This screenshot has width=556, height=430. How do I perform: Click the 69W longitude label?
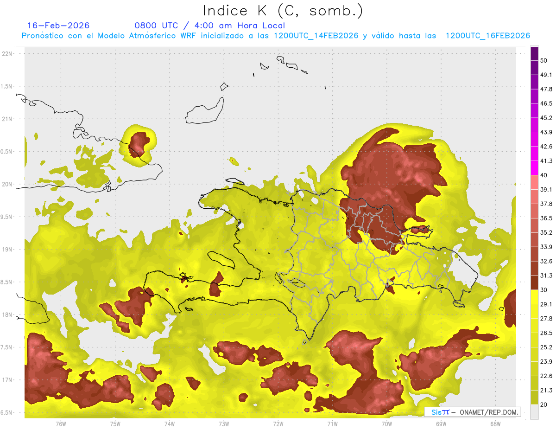pos(441,424)
